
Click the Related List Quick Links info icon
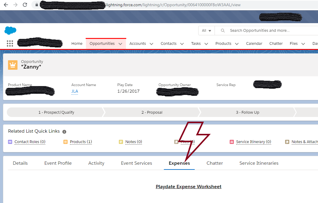(64, 132)
